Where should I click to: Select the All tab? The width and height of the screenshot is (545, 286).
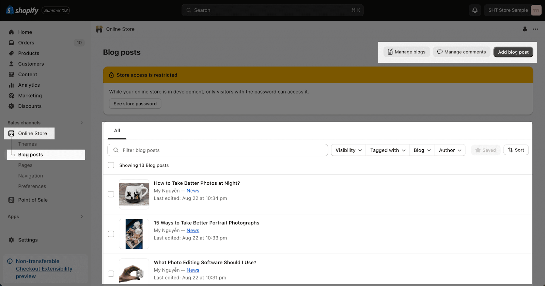click(x=117, y=131)
